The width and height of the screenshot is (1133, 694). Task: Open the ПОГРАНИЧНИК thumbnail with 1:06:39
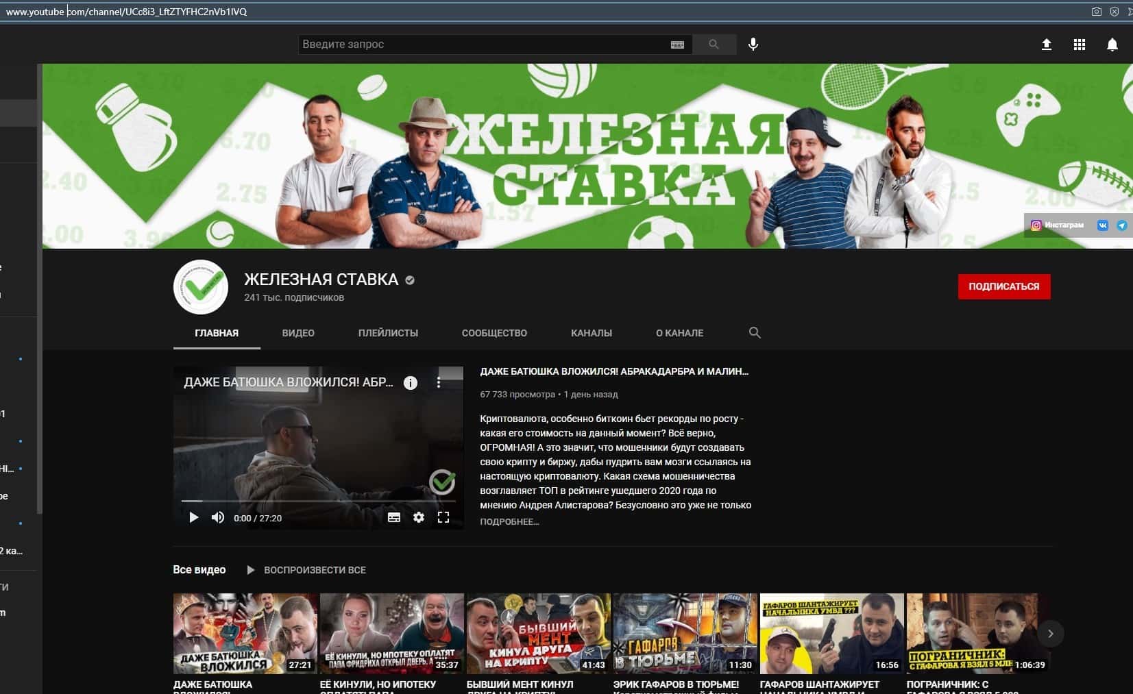click(978, 634)
